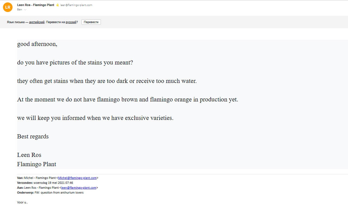Click the 'Voor u..' text

22,202
